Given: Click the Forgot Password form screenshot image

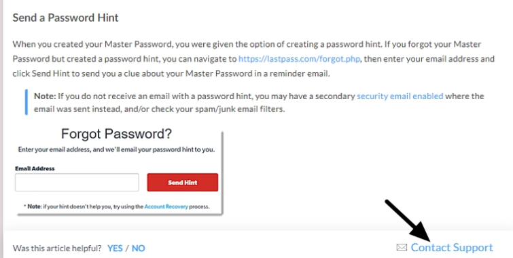Looking at the screenshot, I should point(119,170).
